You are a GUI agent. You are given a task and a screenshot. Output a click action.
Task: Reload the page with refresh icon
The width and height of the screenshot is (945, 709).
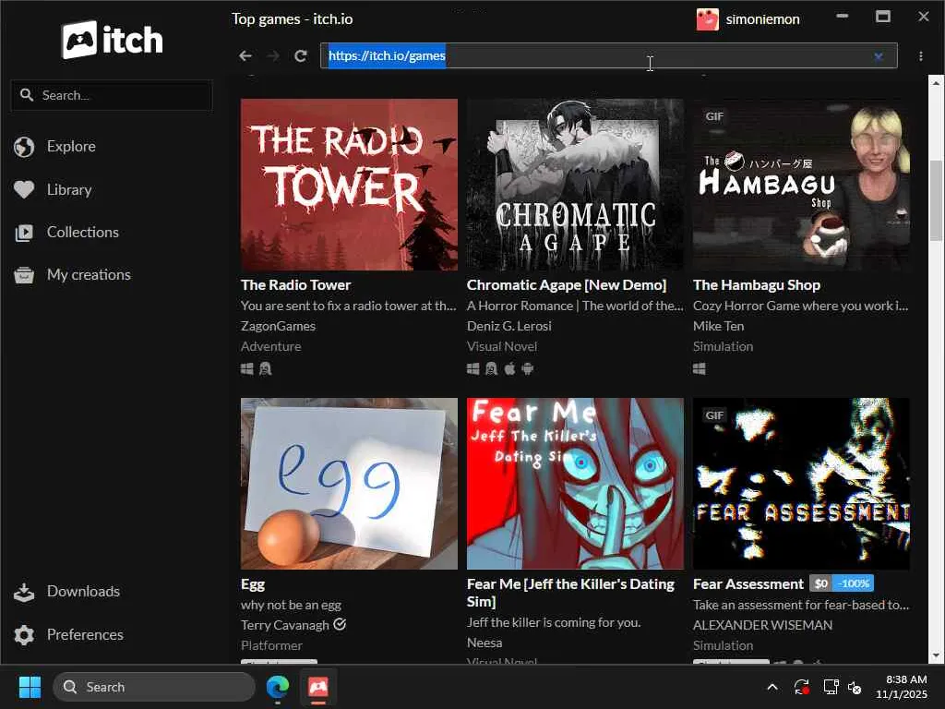[x=301, y=56]
